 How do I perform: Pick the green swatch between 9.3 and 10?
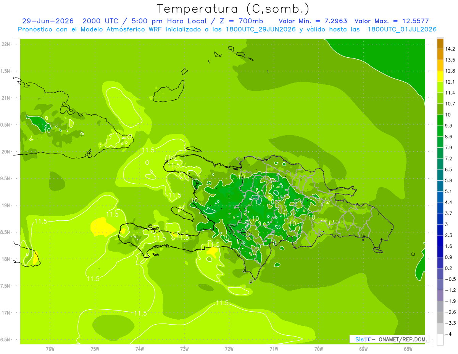point(440,120)
